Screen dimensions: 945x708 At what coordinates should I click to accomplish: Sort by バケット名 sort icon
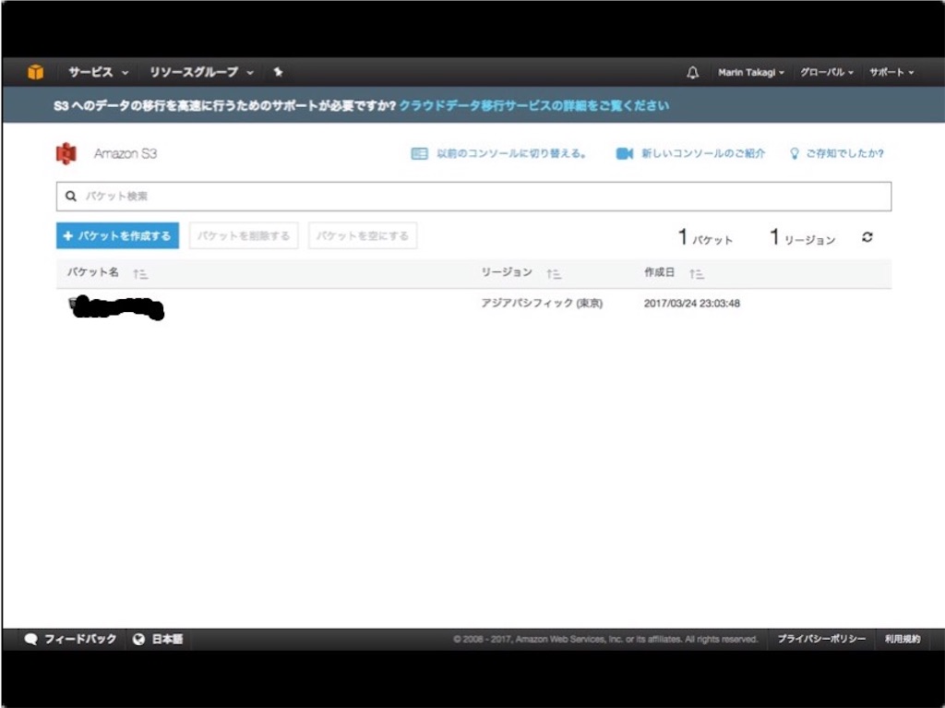(140, 274)
